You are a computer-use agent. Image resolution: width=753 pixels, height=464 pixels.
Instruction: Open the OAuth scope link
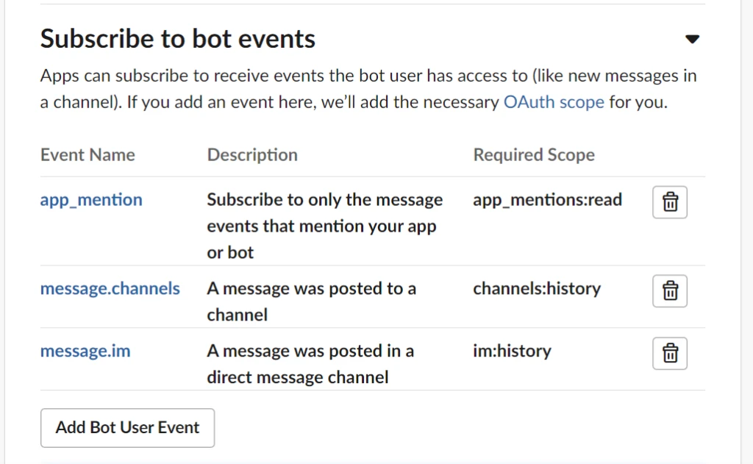coord(554,102)
